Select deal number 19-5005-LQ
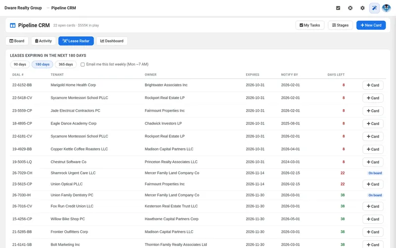 click(x=22, y=162)
